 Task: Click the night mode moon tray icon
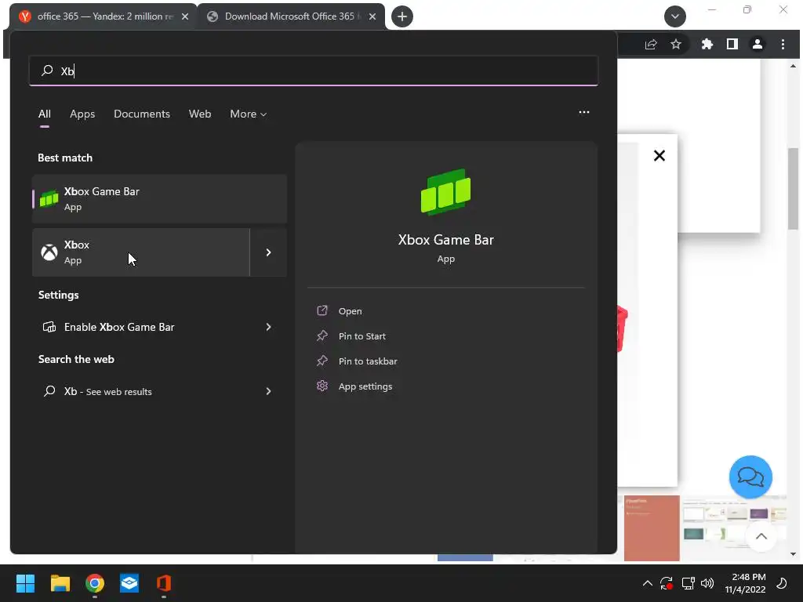[782, 583]
